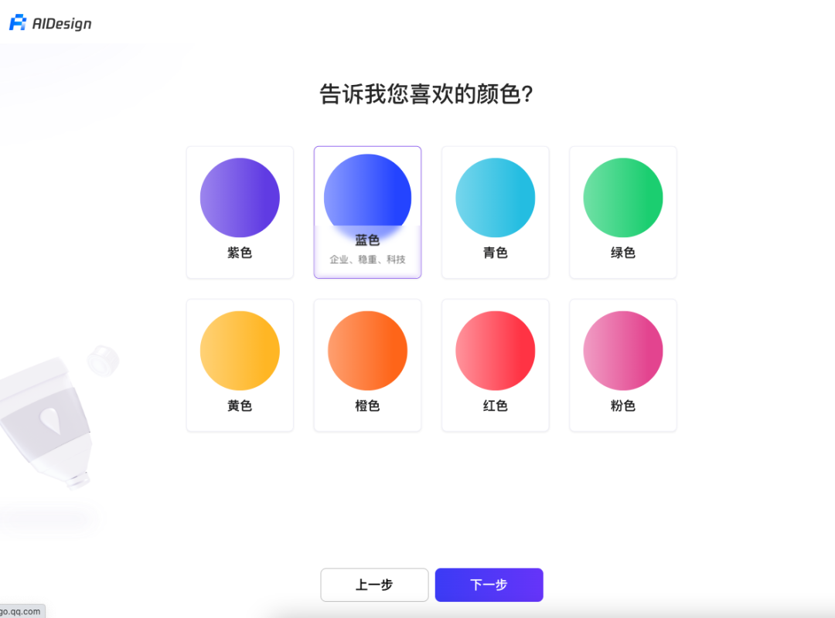Pick the yellow gradient circle
The width and height of the screenshot is (835, 618).
click(x=240, y=351)
